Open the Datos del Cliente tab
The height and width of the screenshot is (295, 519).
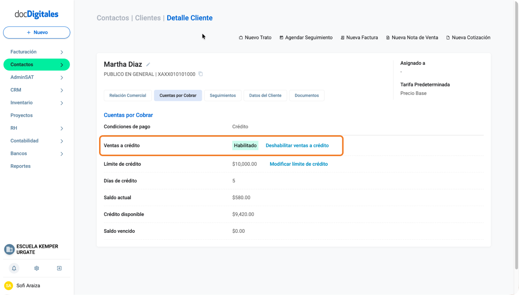(265, 96)
